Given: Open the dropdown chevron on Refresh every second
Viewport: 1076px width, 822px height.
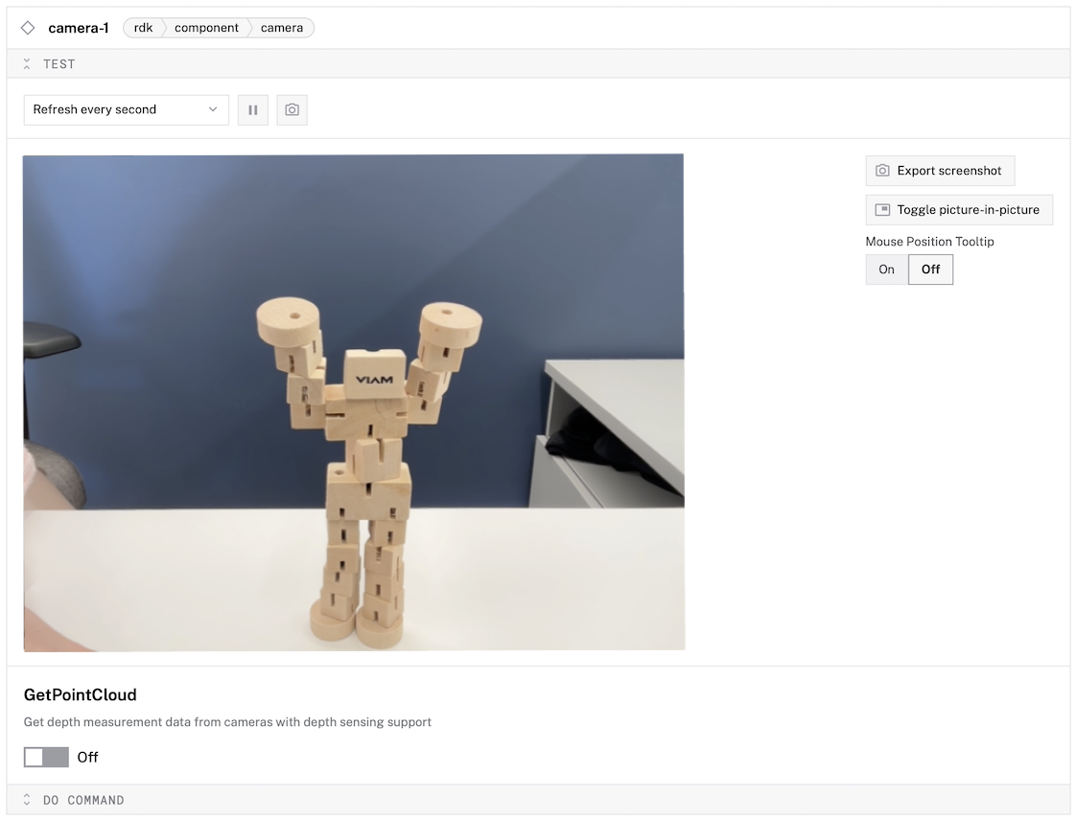Looking at the screenshot, I should 213,109.
